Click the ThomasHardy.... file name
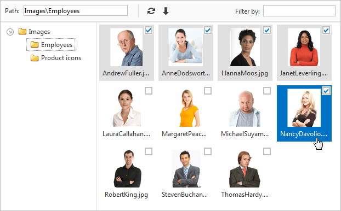 coord(245,195)
